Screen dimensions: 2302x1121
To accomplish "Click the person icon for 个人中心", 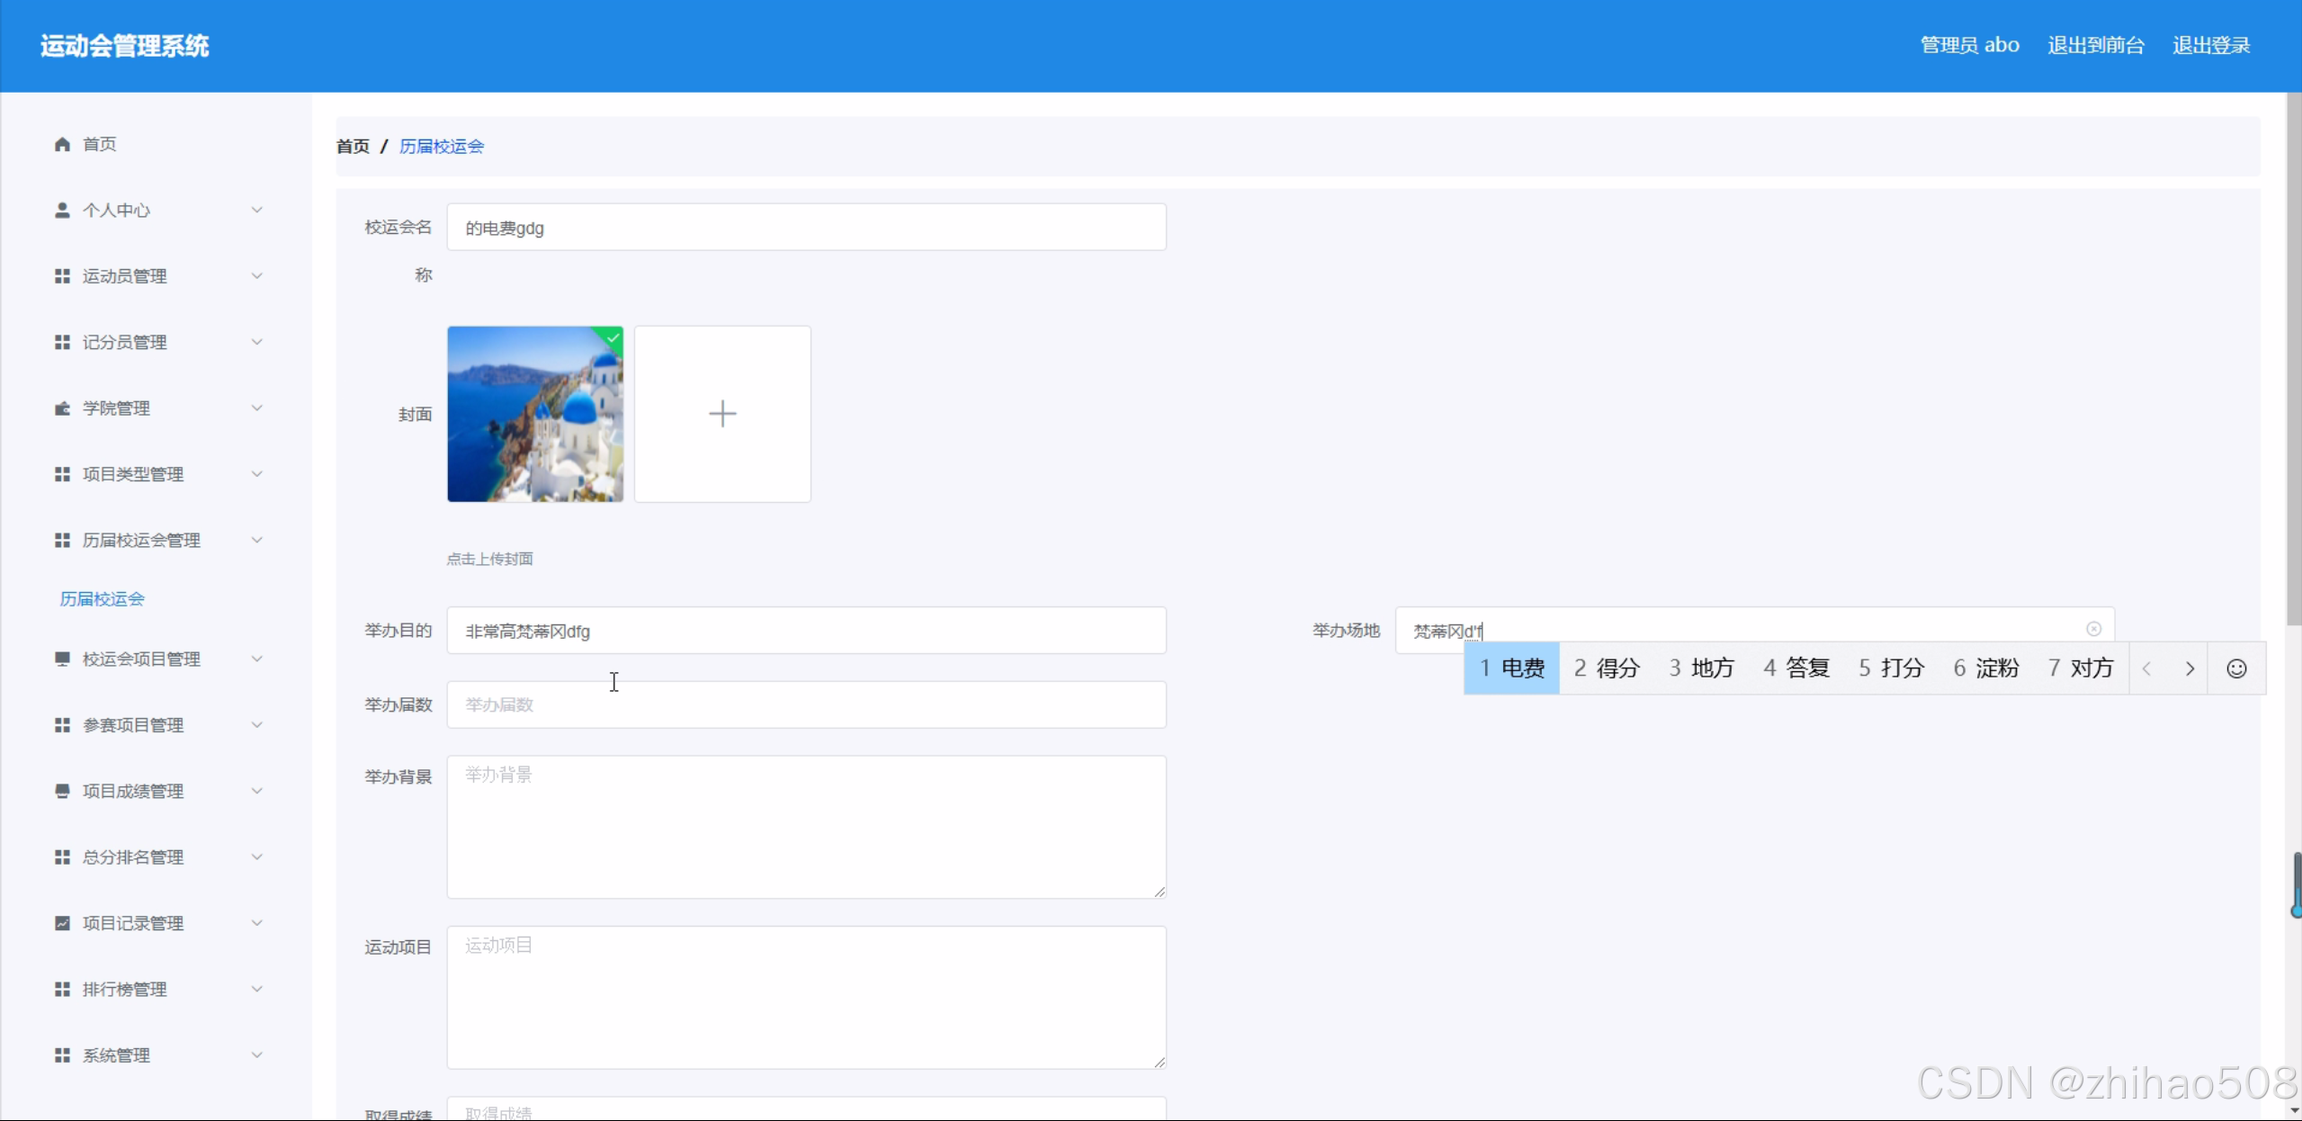I will pyautogui.click(x=62, y=211).
